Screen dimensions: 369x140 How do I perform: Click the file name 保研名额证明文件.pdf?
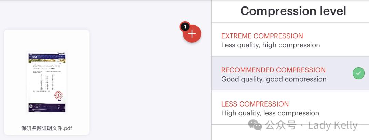[46, 128]
